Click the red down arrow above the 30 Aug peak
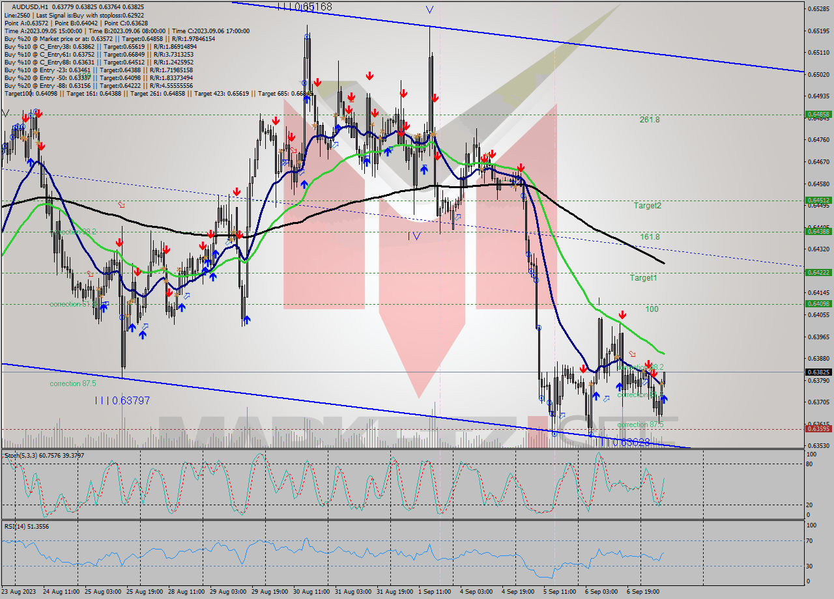The width and height of the screenshot is (834, 599). tap(317, 81)
